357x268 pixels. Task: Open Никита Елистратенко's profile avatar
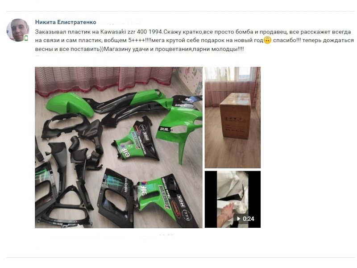click(17, 30)
